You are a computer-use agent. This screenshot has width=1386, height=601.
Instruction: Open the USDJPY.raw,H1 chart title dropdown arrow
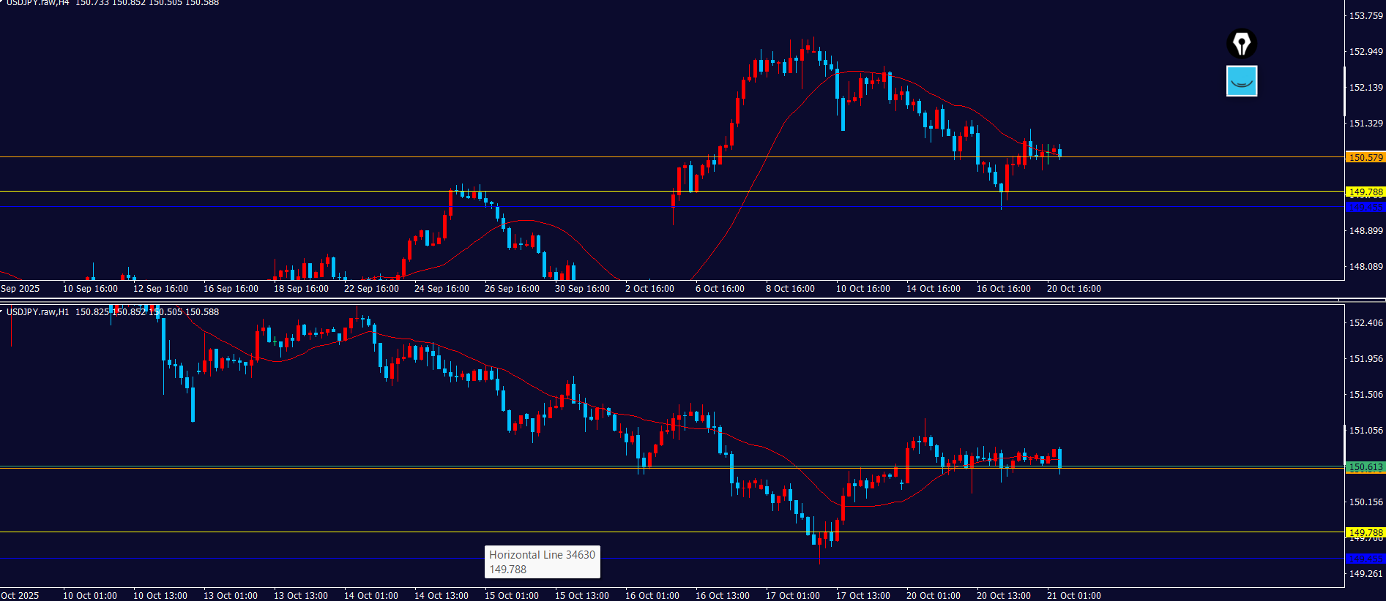2,311
